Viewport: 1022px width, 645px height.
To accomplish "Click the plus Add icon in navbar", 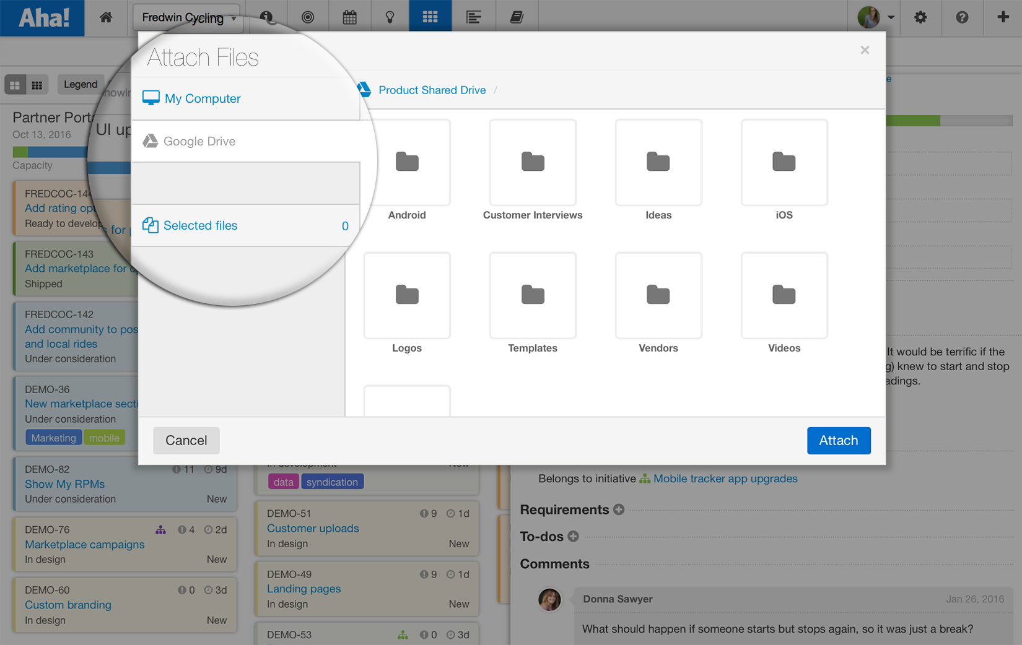I will 1003,17.
